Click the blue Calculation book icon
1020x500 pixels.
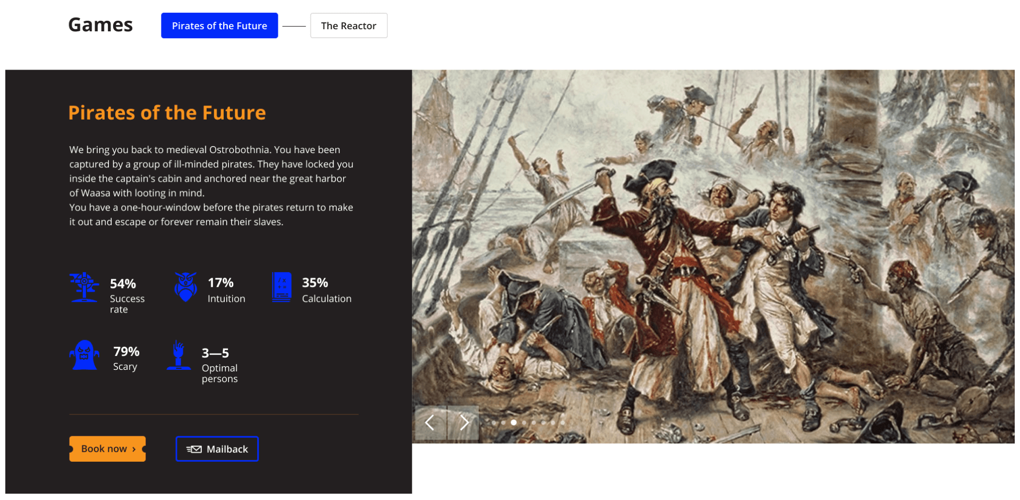[282, 287]
